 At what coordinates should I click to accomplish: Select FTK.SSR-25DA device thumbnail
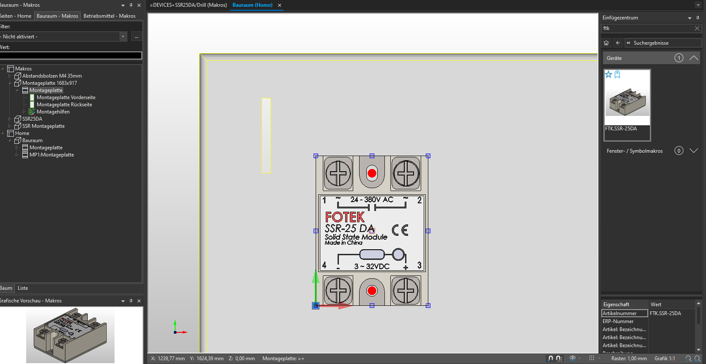627,105
